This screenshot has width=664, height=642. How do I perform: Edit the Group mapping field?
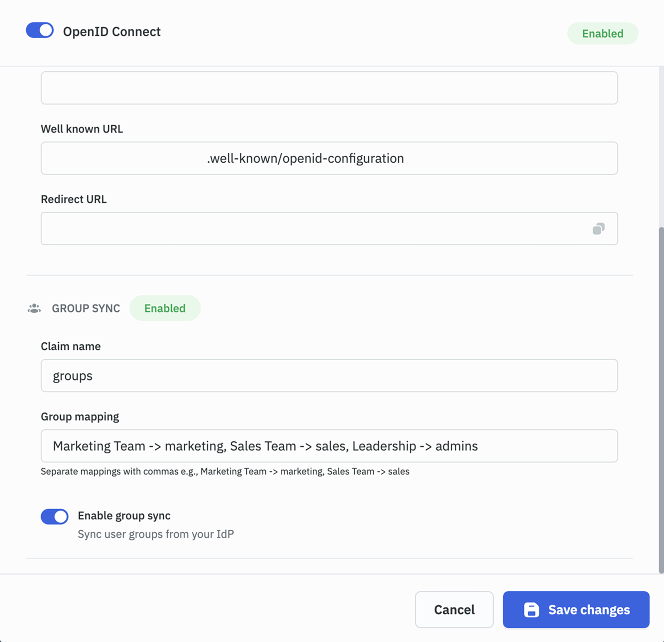[x=329, y=446]
